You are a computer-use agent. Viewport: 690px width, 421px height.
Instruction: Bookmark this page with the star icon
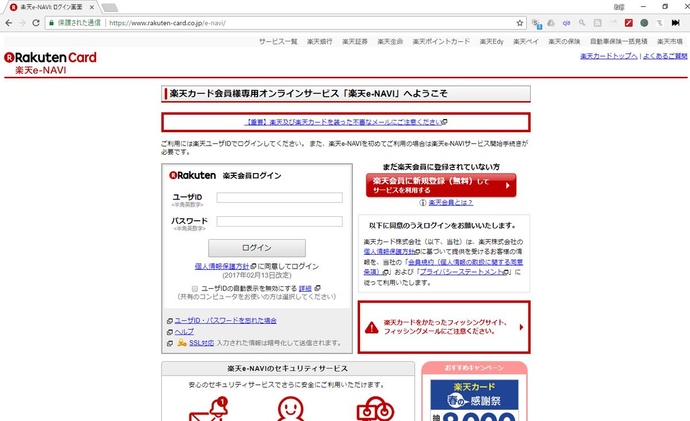pyautogui.click(x=520, y=23)
